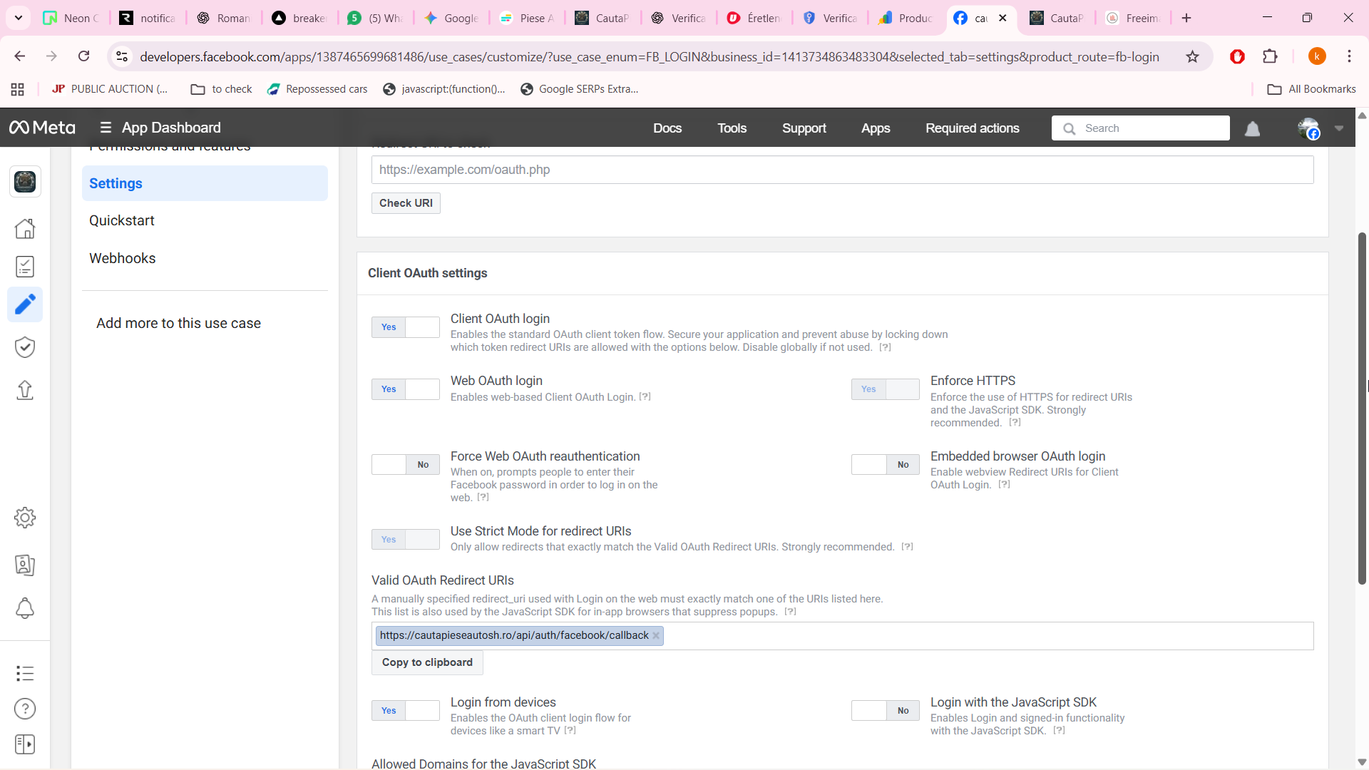1369x770 pixels.
Task: Open the browser Extensions puzzle icon
Action: click(1270, 56)
